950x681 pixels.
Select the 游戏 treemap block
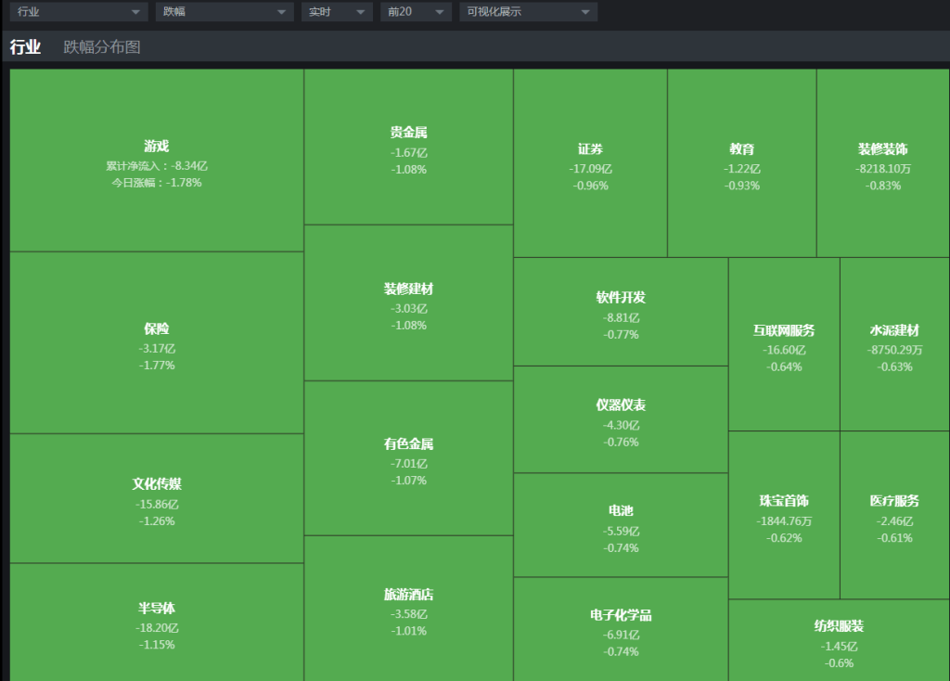(x=156, y=160)
